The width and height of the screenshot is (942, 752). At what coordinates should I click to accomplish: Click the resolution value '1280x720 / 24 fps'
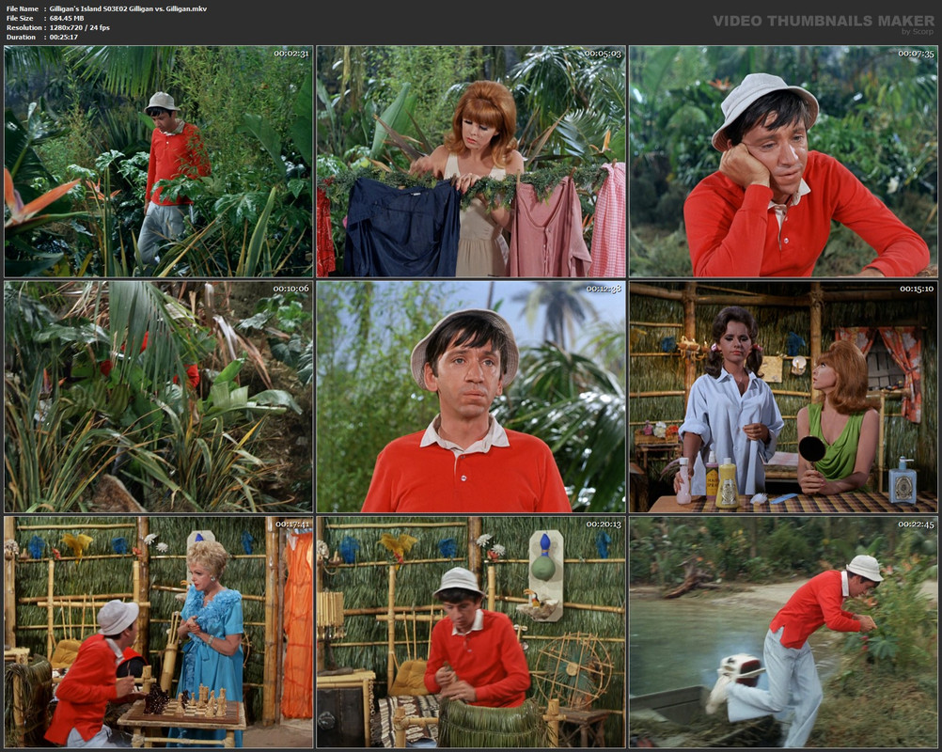[x=80, y=27]
